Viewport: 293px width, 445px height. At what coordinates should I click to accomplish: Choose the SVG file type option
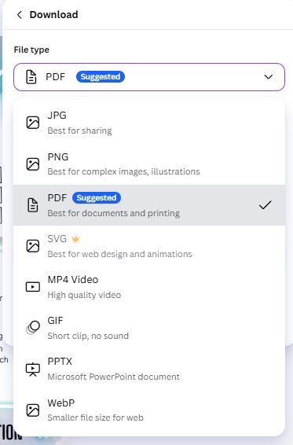149,246
